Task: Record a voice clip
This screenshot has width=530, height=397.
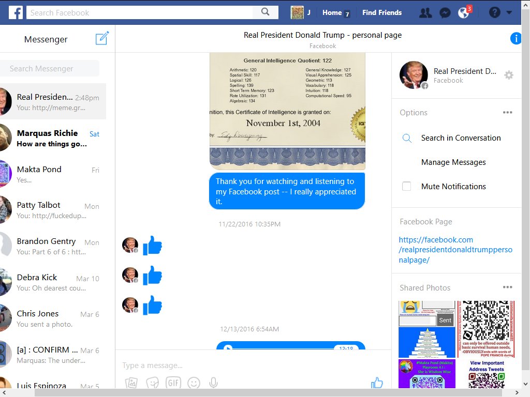Action: 213,383
